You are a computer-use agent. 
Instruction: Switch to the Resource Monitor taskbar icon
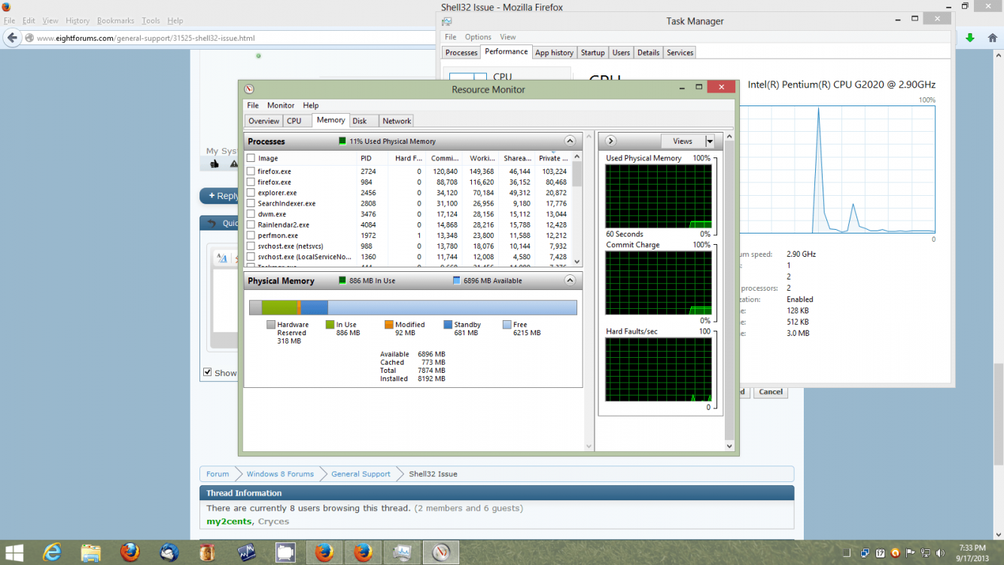coord(441,552)
